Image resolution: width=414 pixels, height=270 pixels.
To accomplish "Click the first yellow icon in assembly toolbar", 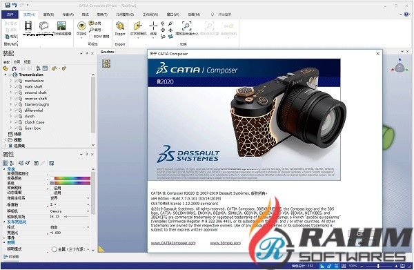I will (x=6, y=68).
